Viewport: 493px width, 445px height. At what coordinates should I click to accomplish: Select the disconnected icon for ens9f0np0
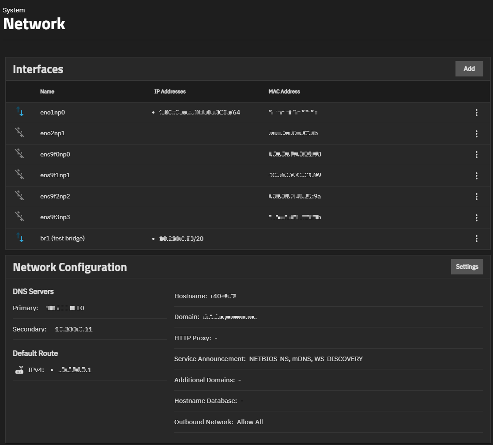(20, 154)
